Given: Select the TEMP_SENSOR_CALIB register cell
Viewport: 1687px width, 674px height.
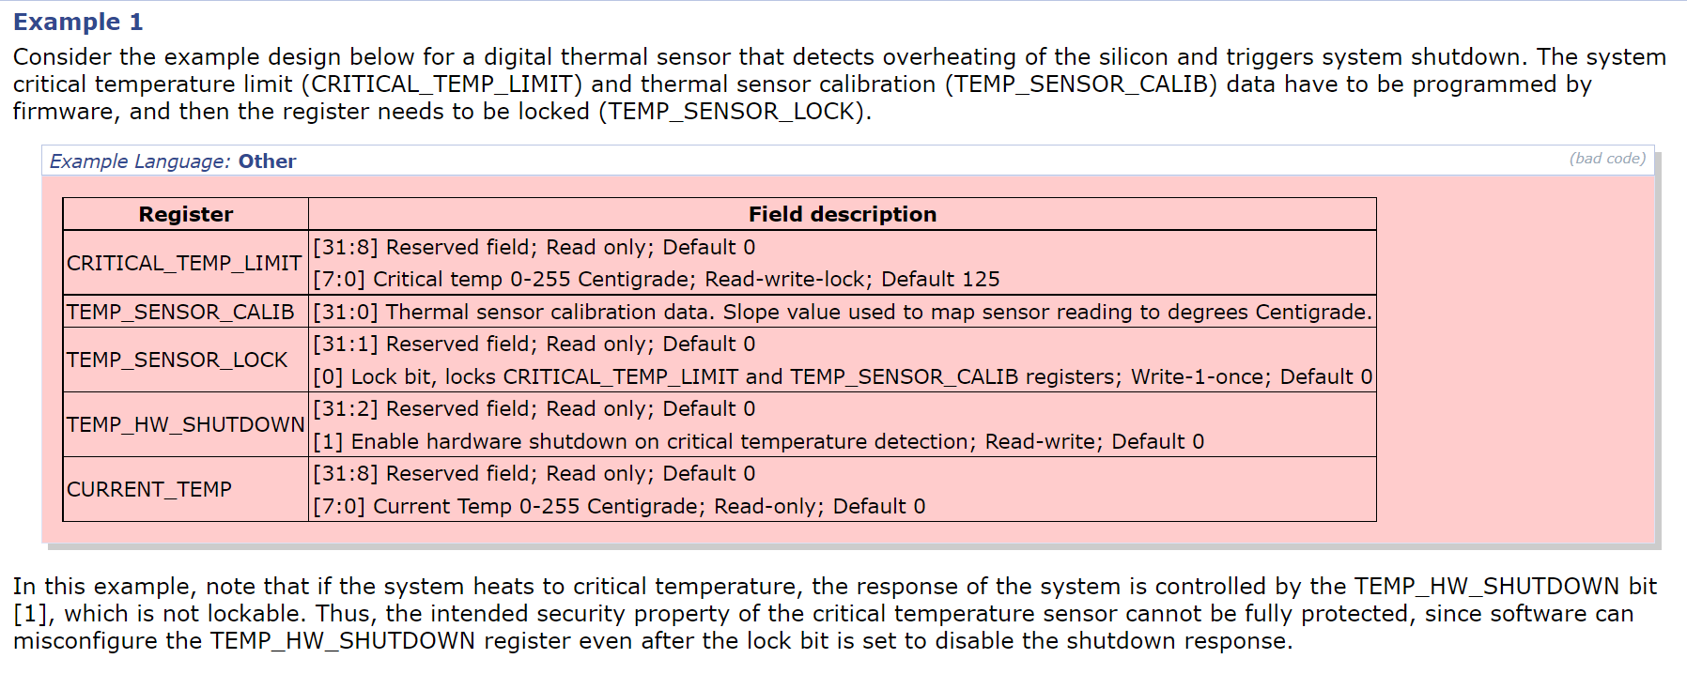Looking at the screenshot, I should [x=180, y=312].
